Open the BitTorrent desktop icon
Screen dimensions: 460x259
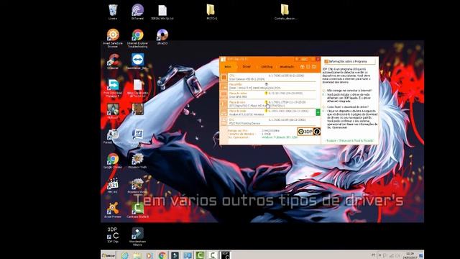tap(137, 12)
